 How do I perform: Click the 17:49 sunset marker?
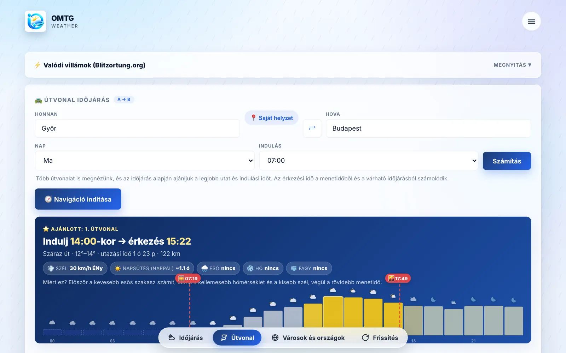398,279
